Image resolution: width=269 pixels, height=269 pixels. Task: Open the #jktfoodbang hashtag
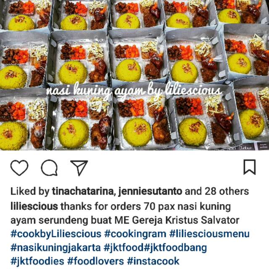pos(175,248)
